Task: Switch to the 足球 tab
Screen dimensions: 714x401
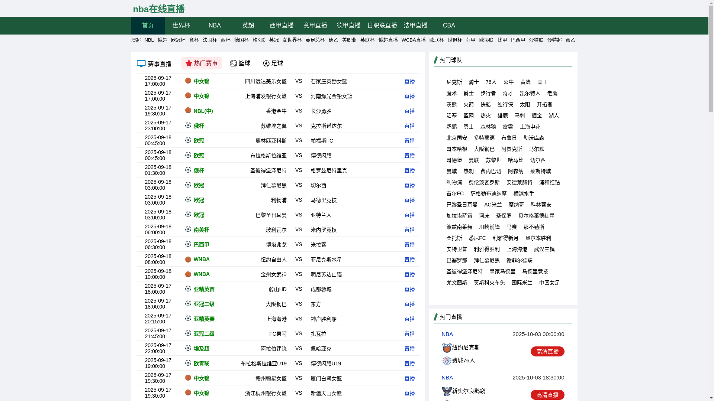Action: [273, 63]
